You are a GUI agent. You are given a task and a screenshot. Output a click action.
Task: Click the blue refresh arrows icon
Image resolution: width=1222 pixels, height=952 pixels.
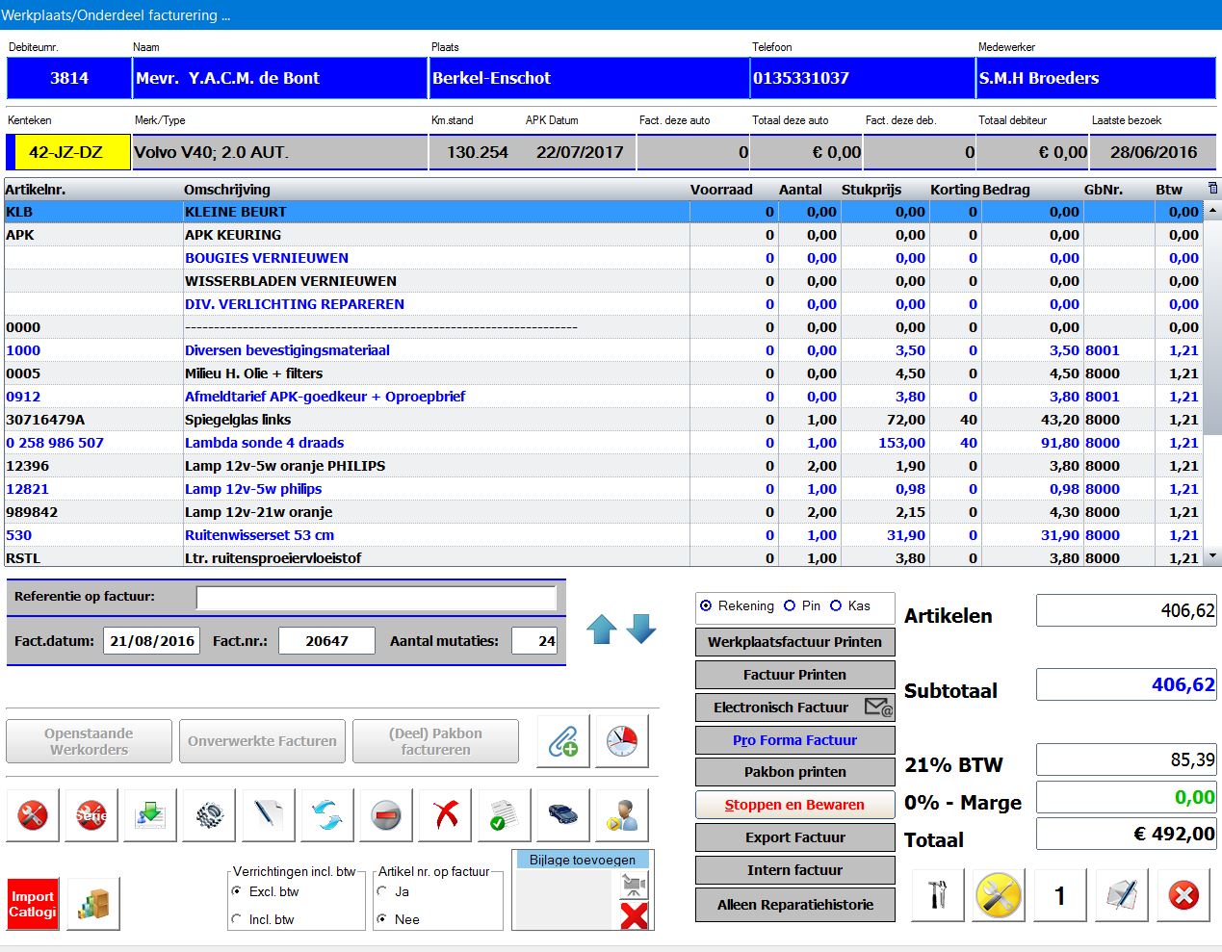click(327, 815)
